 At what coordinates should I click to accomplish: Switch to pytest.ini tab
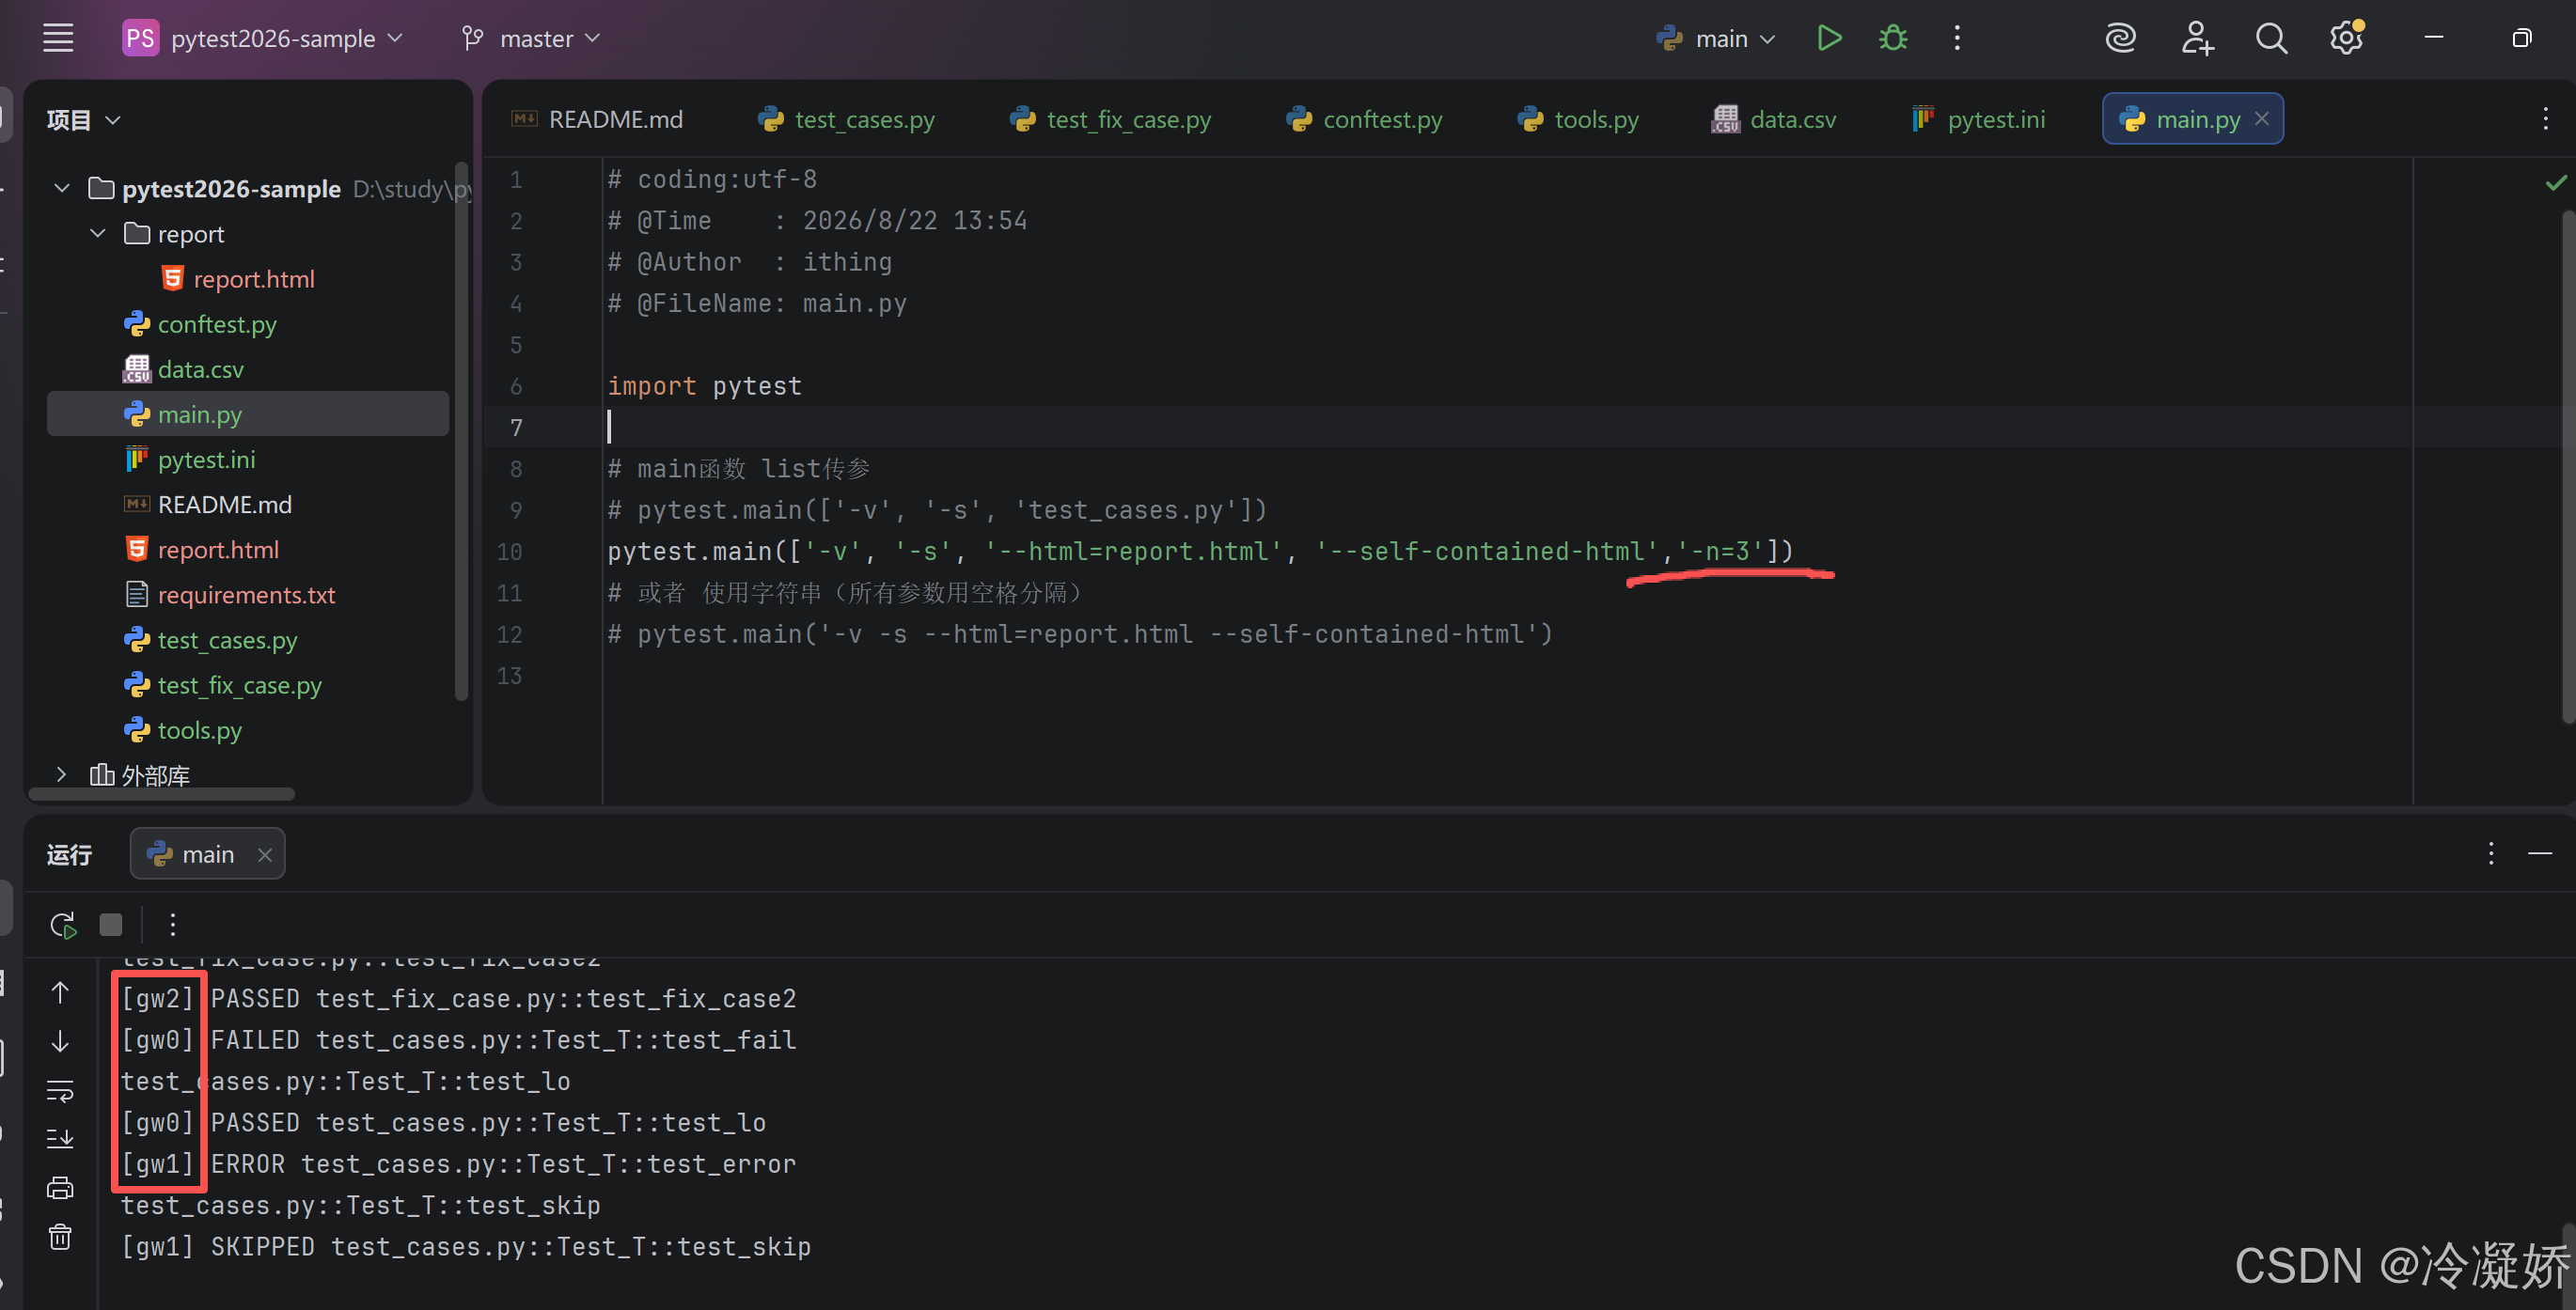[1978, 119]
